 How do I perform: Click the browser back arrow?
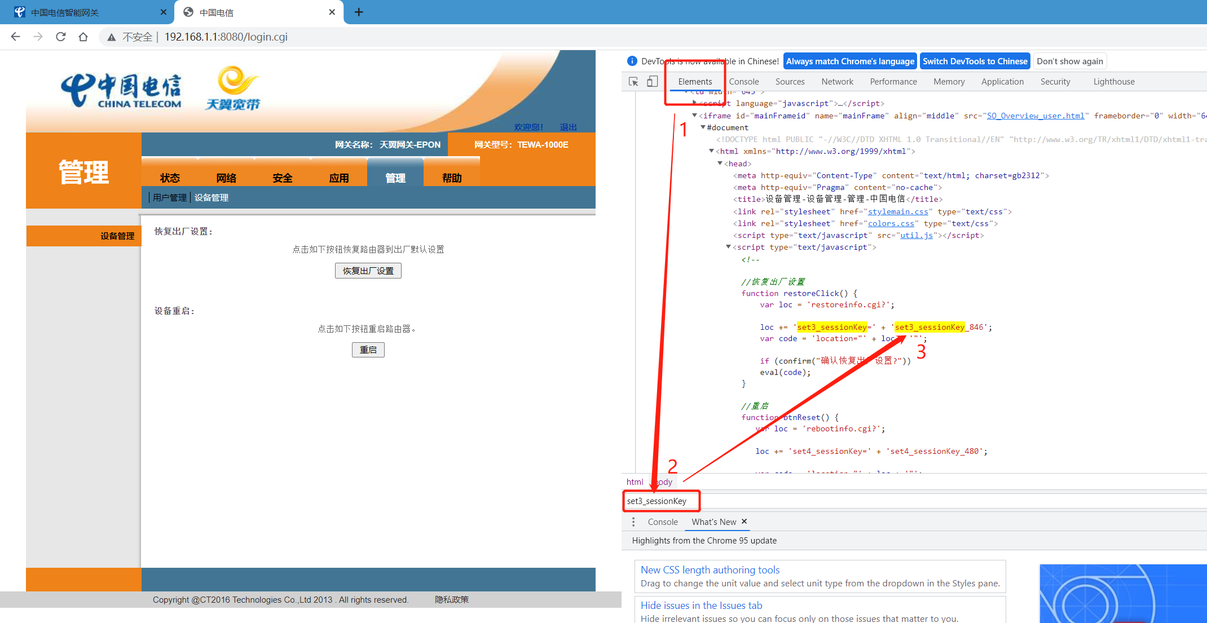click(x=16, y=37)
